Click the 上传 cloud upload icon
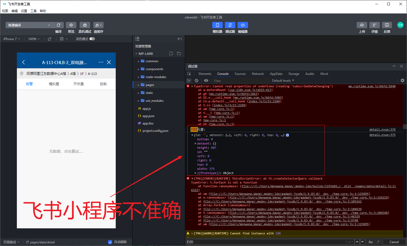 click(362, 25)
